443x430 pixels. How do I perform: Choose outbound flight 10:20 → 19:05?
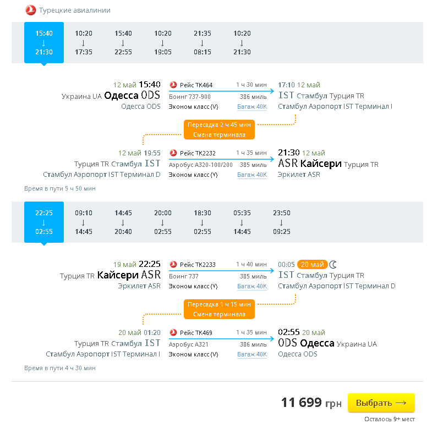click(x=163, y=43)
